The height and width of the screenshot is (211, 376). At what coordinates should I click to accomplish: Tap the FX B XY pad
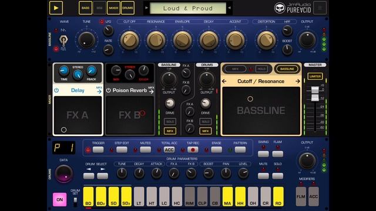[130, 115]
